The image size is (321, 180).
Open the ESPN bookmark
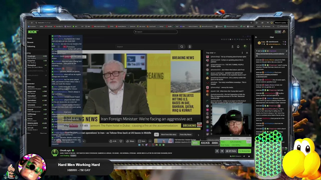click(111, 26)
